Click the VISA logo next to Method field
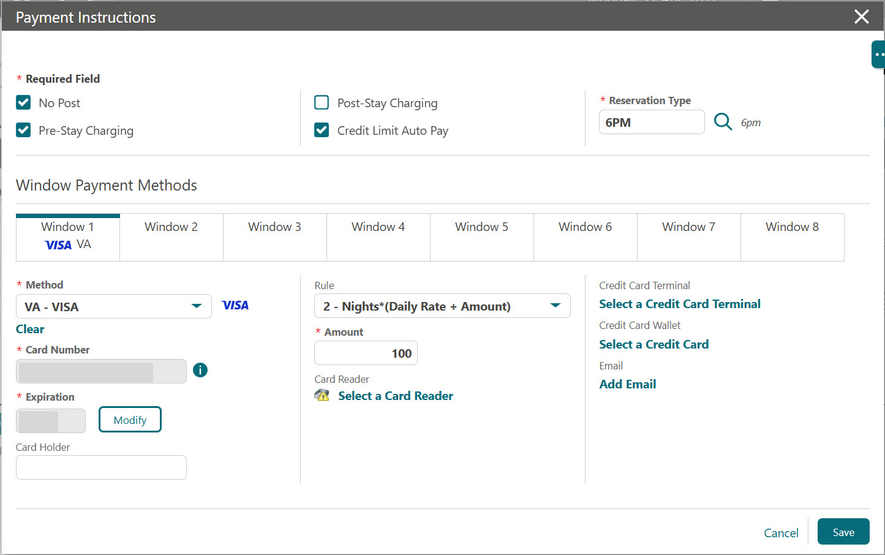The width and height of the screenshot is (885, 555). pyautogui.click(x=235, y=304)
